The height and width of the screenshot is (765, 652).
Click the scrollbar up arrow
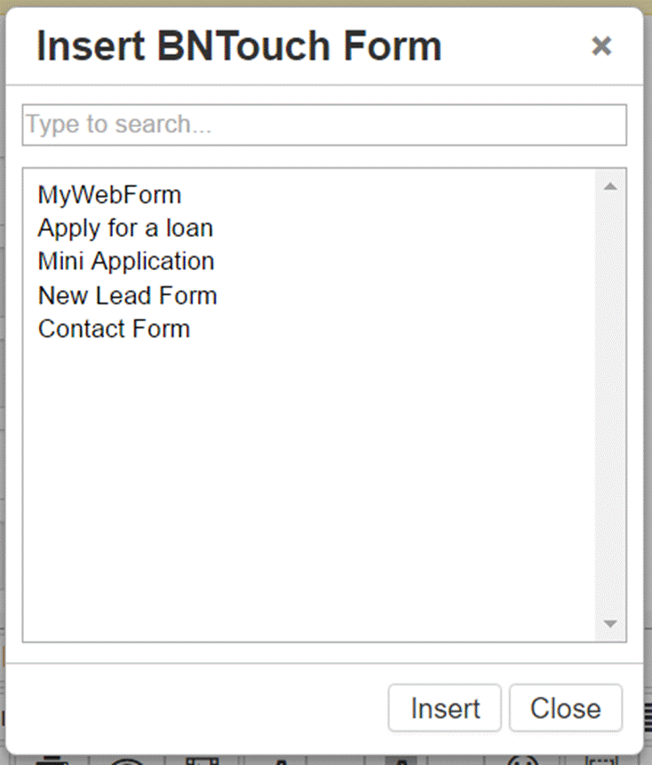pyautogui.click(x=610, y=186)
